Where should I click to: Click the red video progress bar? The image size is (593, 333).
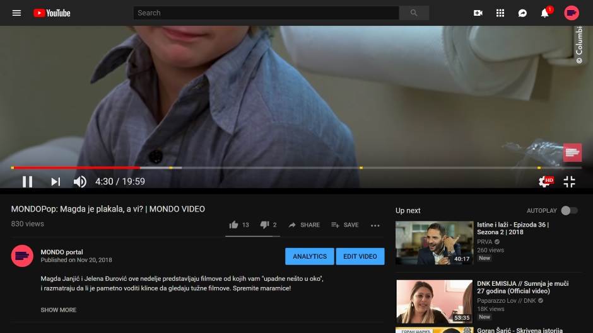coord(76,167)
